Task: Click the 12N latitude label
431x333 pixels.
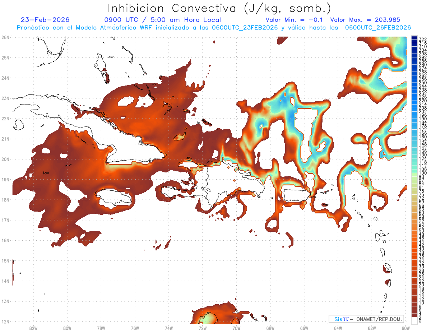Action: pyautogui.click(x=5, y=322)
